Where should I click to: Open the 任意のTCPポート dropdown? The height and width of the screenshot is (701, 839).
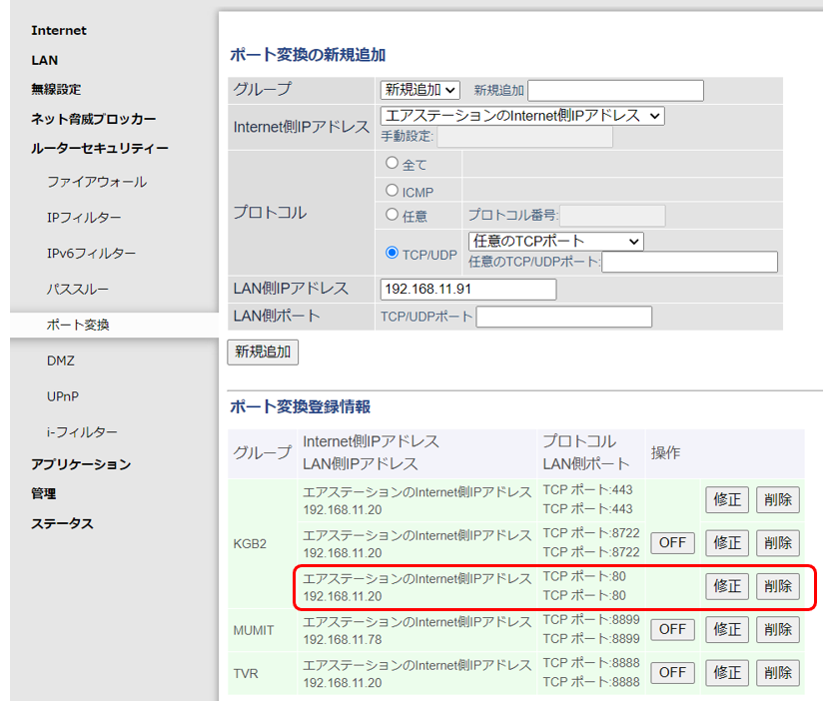pyautogui.click(x=555, y=241)
